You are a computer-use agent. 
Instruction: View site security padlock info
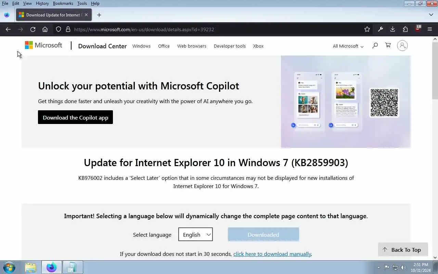(x=68, y=29)
